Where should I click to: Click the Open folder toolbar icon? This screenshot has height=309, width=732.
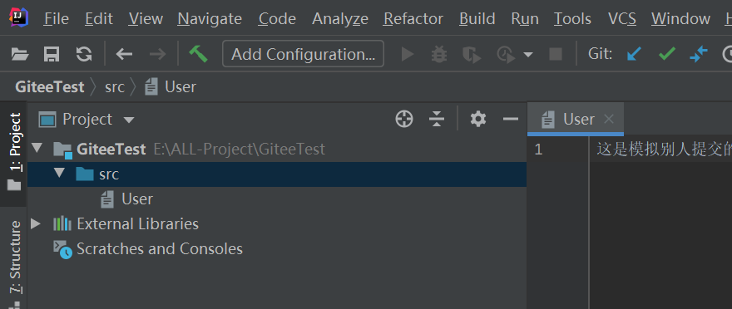coord(20,55)
